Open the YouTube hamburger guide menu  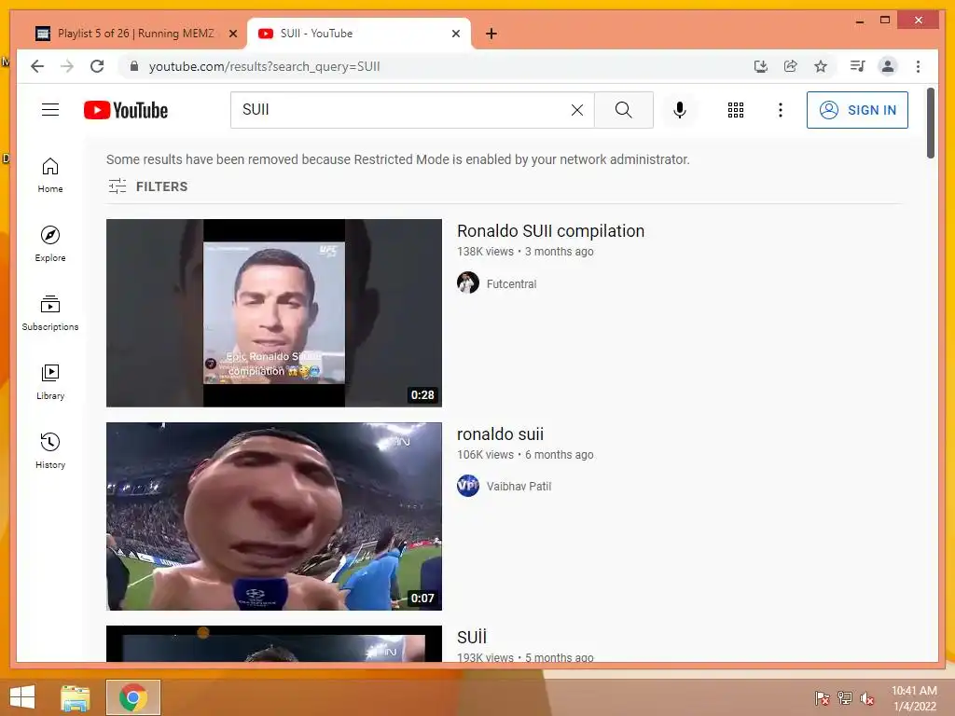click(x=50, y=110)
